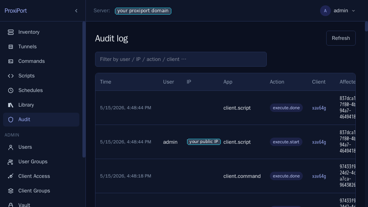Click the Tunnels icon in sidebar

tap(11, 47)
